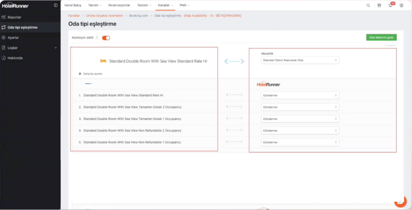Click the help icon beside Komisyon dahil
412x210 pixels.
pyautogui.click(x=97, y=38)
